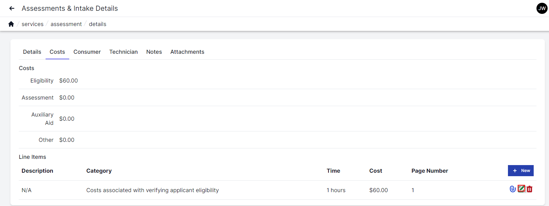This screenshot has width=549, height=206.
Task: Click the New button to add a line item
Action: pos(521,170)
